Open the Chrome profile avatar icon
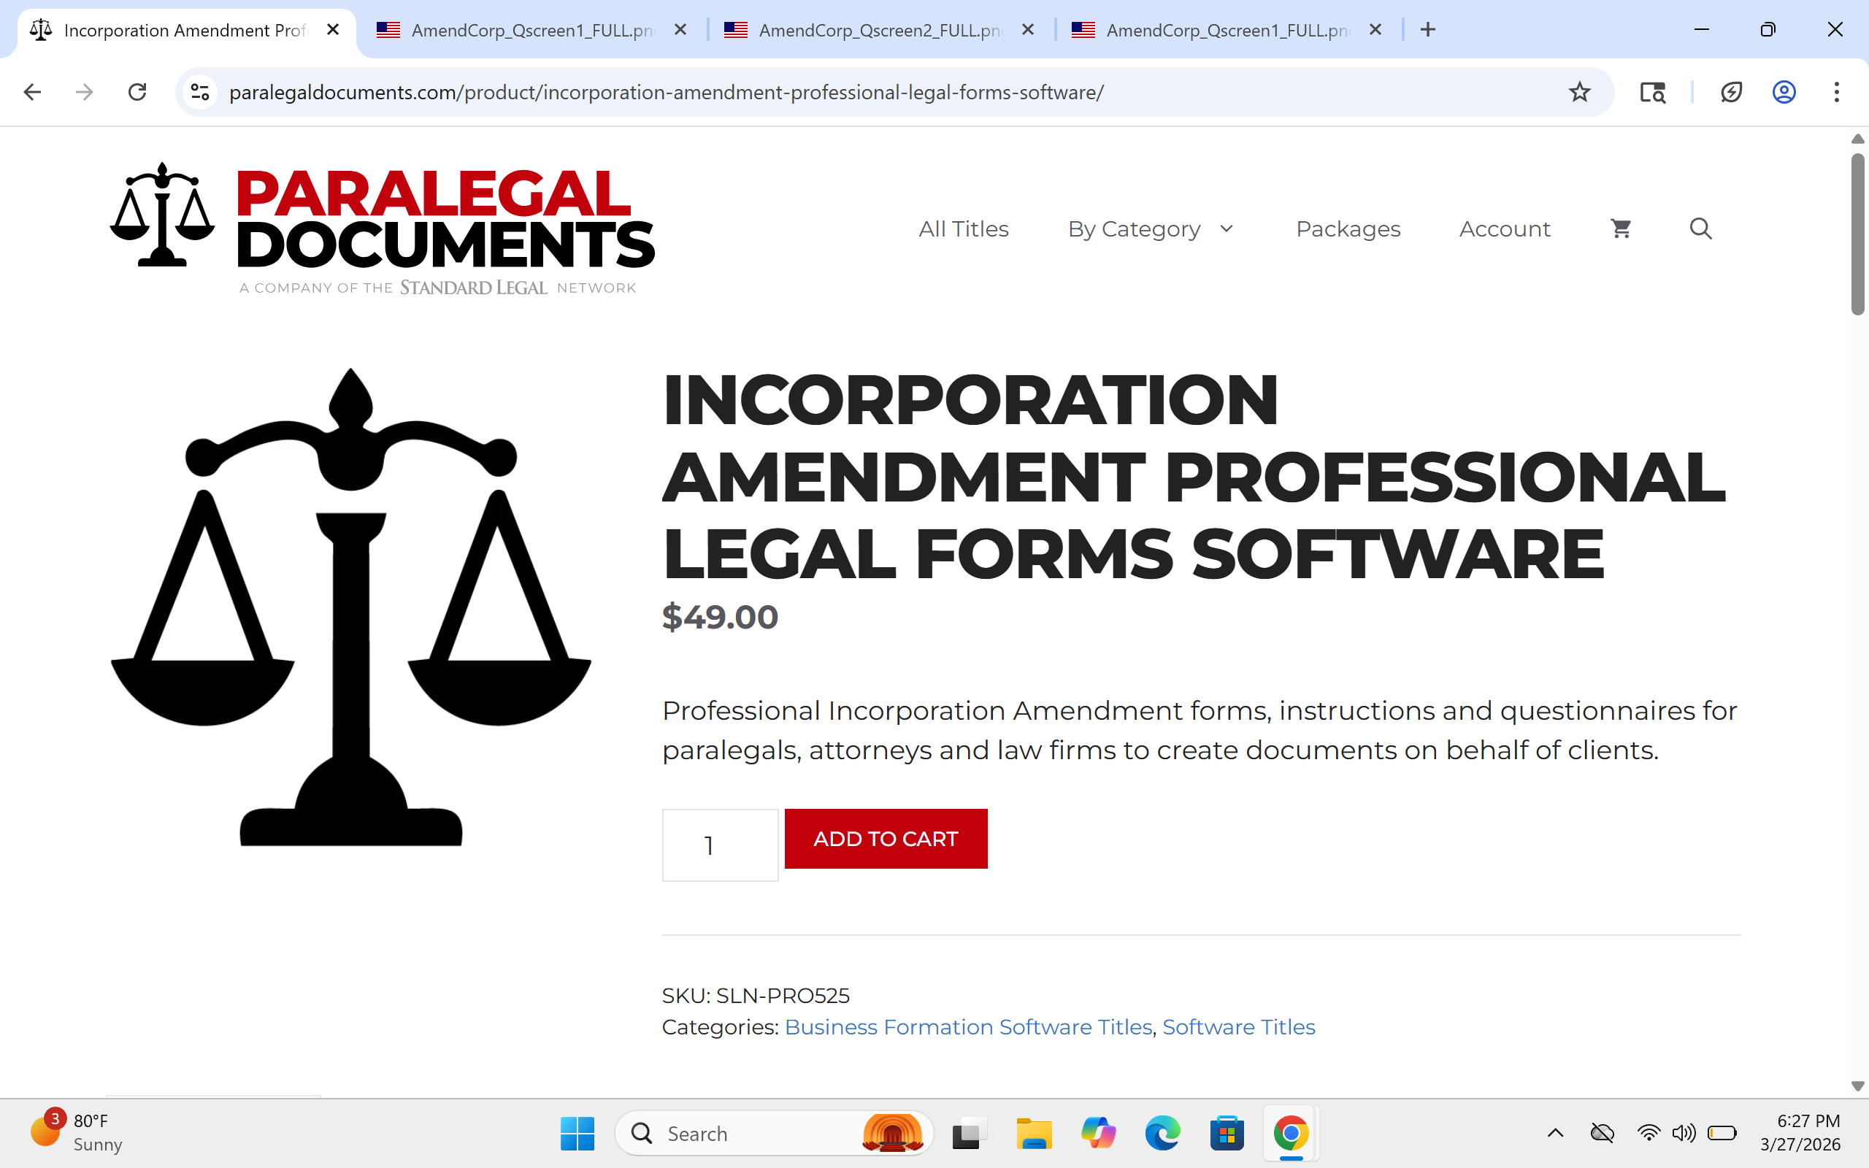Image resolution: width=1869 pixels, height=1168 pixels. pos(1784,93)
